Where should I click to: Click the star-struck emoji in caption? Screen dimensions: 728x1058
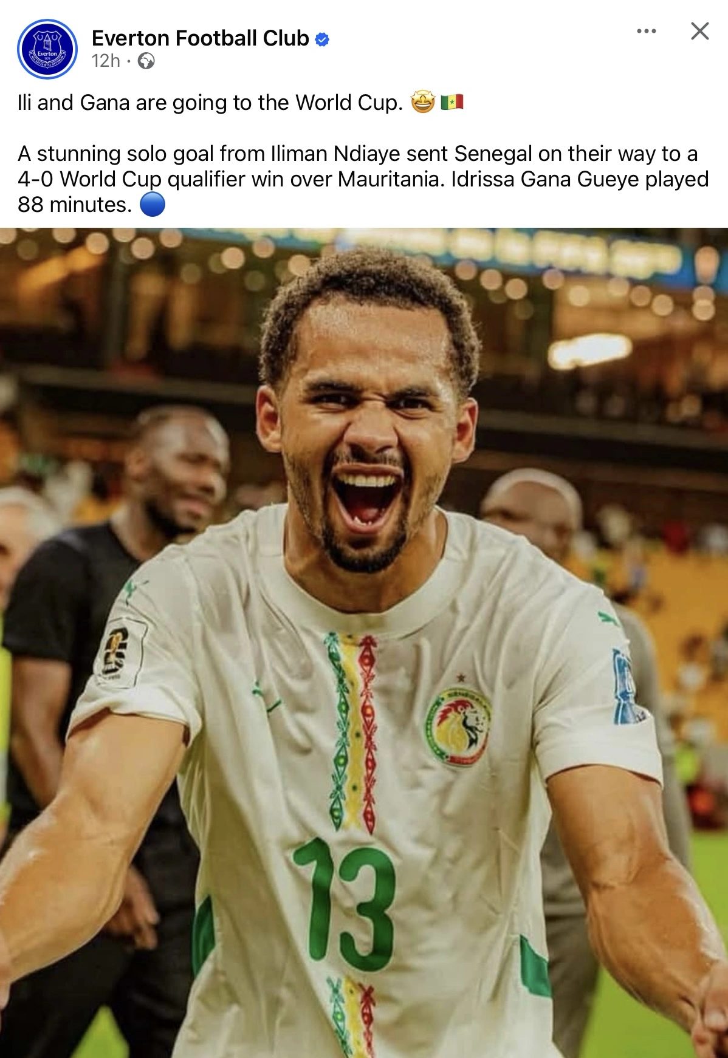click(x=423, y=101)
